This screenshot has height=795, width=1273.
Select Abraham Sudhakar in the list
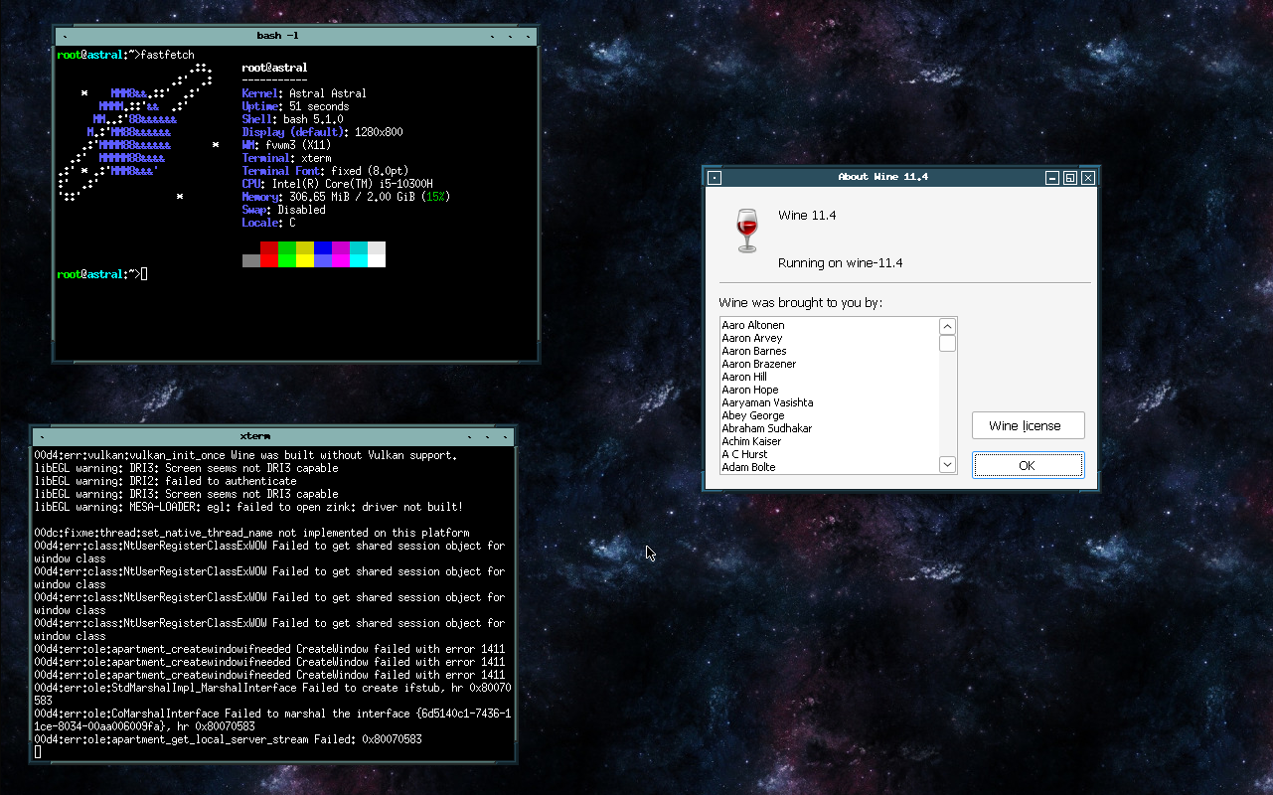point(766,428)
